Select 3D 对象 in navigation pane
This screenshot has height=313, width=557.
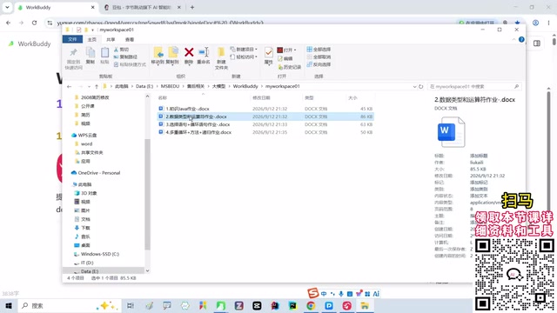click(x=89, y=193)
